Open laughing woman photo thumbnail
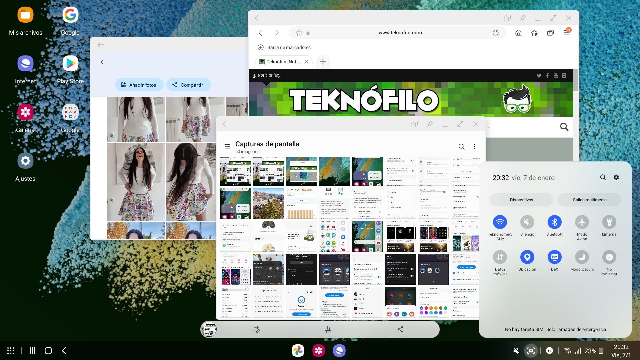640x360 pixels. [136, 182]
